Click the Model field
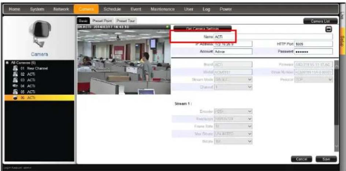The image size is (346, 171). [x=233, y=72]
